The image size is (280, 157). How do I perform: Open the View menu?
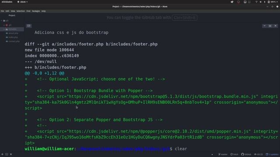(13, 11)
